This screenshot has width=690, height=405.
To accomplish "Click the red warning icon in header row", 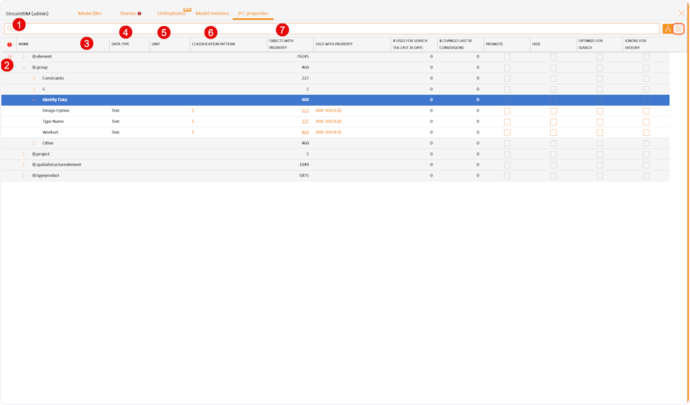I will click(9, 44).
